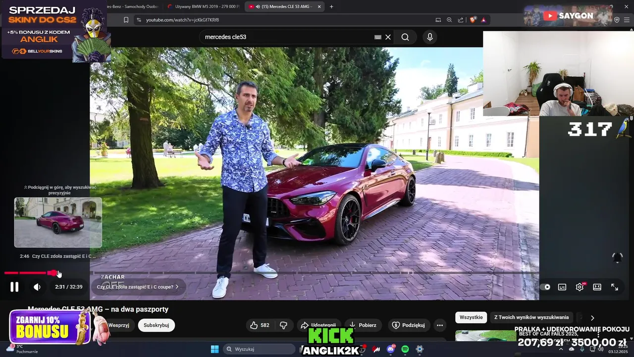The width and height of the screenshot is (634, 357).
Task: Start voice search with microphone icon
Action: pos(430,37)
